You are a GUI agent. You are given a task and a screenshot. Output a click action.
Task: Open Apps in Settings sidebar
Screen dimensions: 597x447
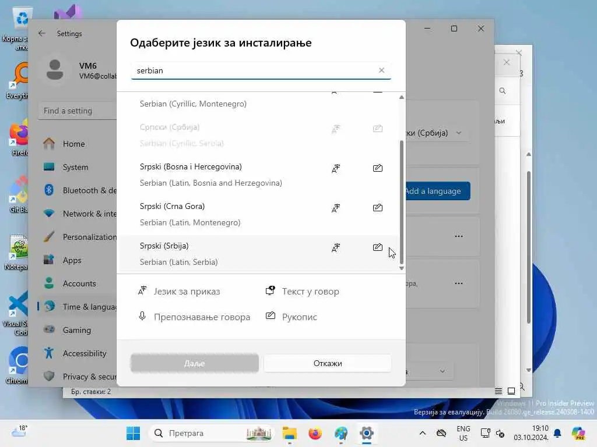coord(78,260)
